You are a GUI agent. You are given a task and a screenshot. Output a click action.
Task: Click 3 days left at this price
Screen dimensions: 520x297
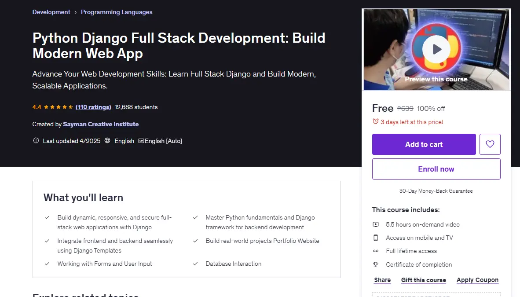click(412, 122)
